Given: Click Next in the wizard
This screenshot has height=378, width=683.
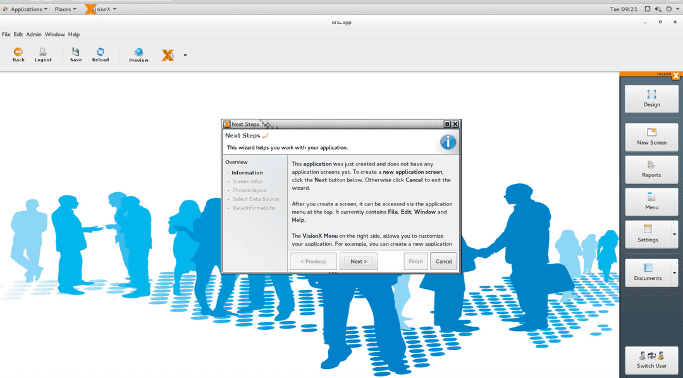Looking at the screenshot, I should coord(359,261).
